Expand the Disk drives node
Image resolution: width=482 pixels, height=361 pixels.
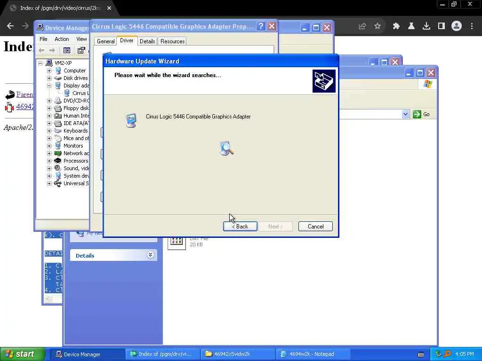(x=49, y=78)
